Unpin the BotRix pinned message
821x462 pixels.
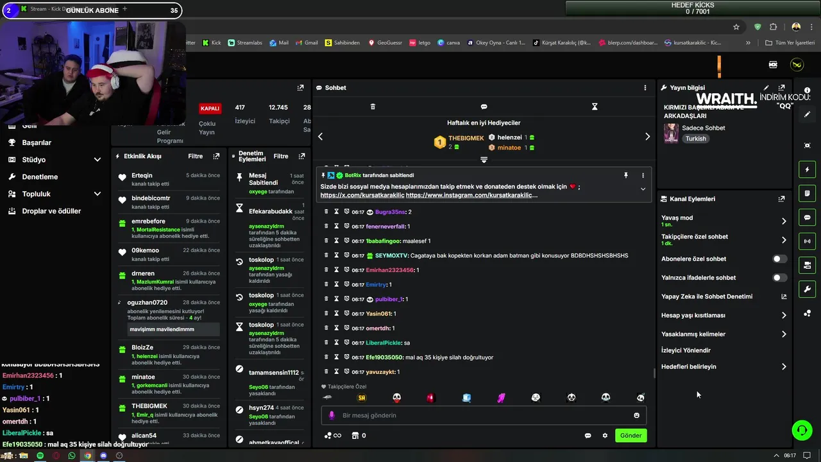(626, 175)
